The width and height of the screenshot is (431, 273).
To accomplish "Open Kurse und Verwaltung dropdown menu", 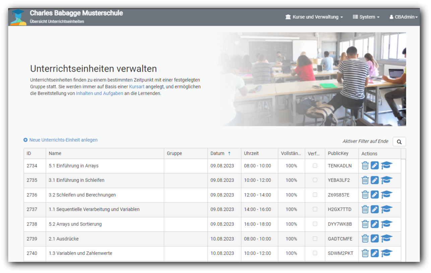I will pyautogui.click(x=314, y=17).
